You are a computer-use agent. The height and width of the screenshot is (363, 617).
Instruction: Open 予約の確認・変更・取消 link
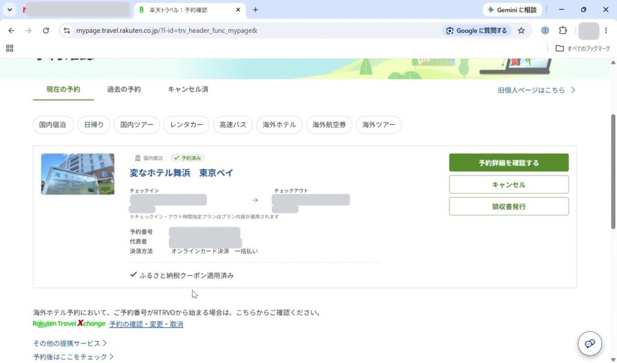[146, 324]
